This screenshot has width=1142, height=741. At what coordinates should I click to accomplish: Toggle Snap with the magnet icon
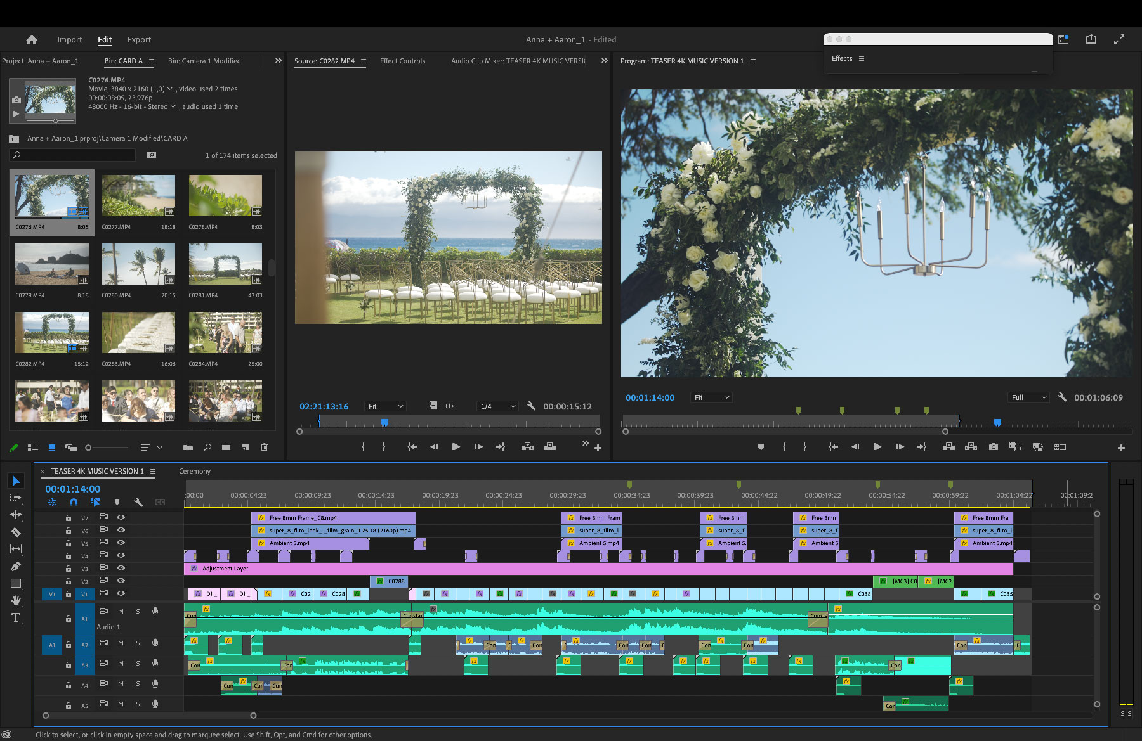coord(74,502)
